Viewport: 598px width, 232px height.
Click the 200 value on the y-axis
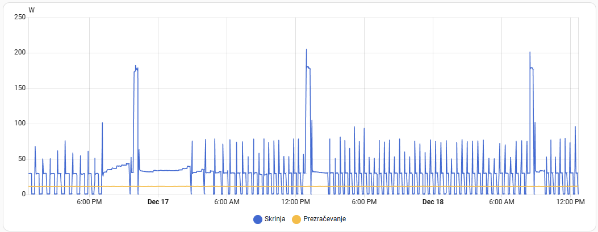pos(20,53)
